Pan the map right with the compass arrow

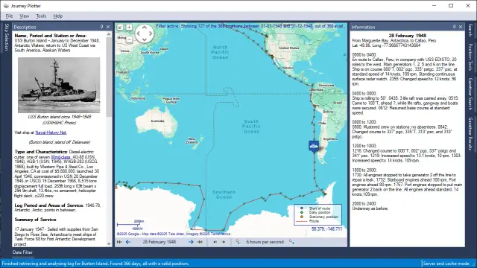pos(151,33)
